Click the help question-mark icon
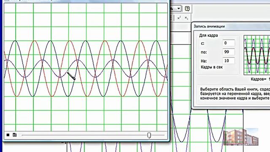The height and width of the screenshot is (152, 270). point(187,8)
